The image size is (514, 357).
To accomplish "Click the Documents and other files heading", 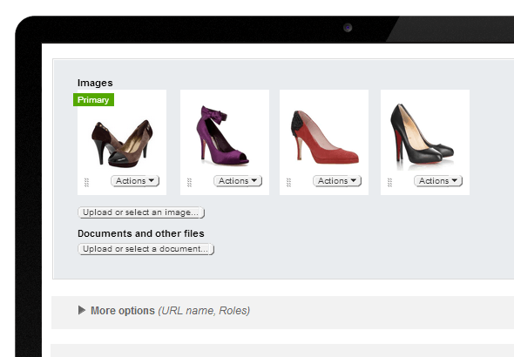I will 141,233.
